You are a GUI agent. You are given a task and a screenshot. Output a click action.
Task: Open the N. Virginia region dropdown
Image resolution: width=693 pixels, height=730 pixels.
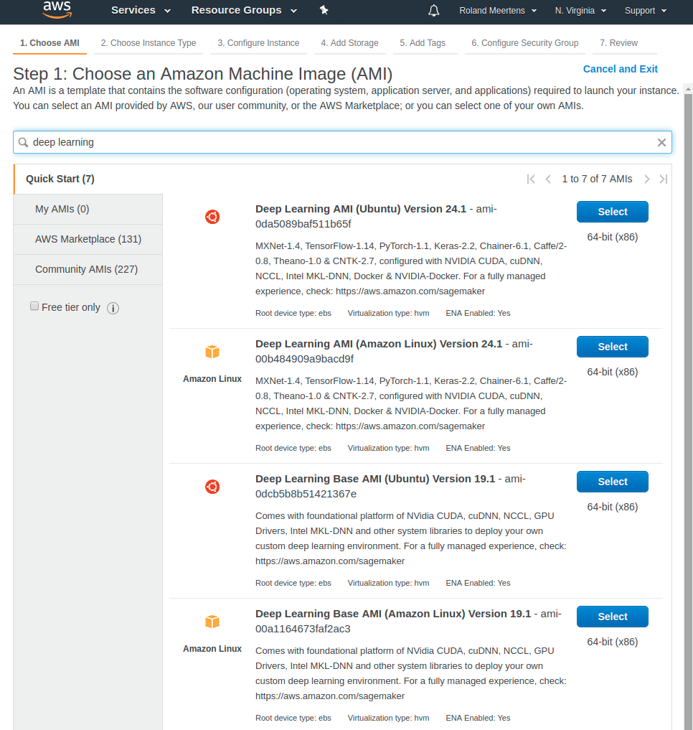point(580,11)
